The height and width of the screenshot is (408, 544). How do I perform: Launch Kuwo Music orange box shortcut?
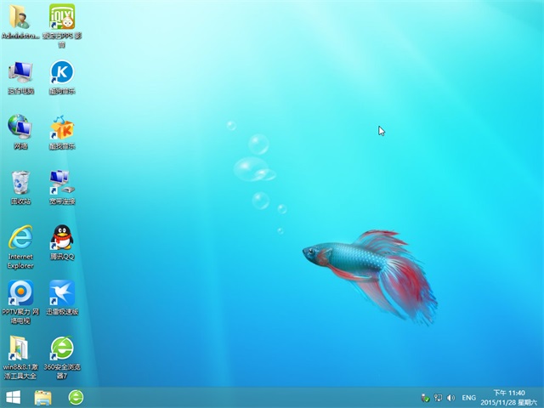click(62, 127)
